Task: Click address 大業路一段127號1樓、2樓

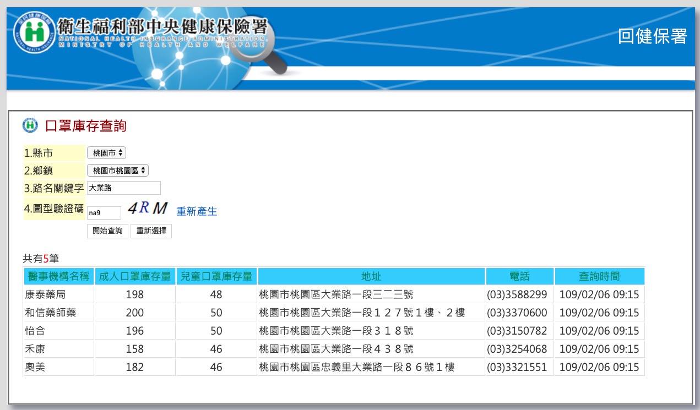Action: coord(362,313)
